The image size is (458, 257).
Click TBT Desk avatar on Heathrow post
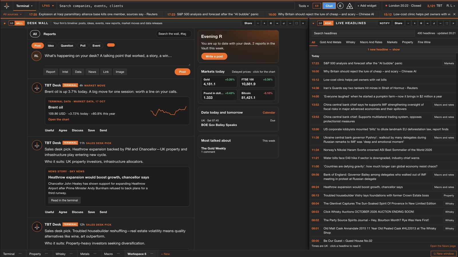(37, 145)
